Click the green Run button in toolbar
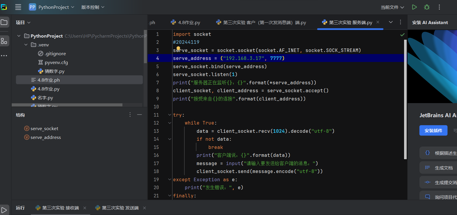457x215 pixels. tap(414, 7)
